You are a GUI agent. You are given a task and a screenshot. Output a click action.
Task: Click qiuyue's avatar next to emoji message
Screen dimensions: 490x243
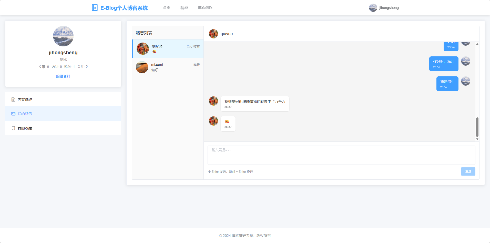pos(213,121)
